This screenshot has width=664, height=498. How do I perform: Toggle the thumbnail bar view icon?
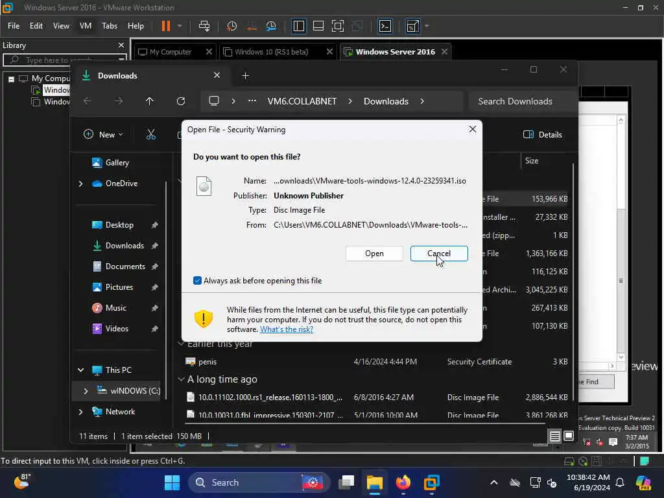318,26
